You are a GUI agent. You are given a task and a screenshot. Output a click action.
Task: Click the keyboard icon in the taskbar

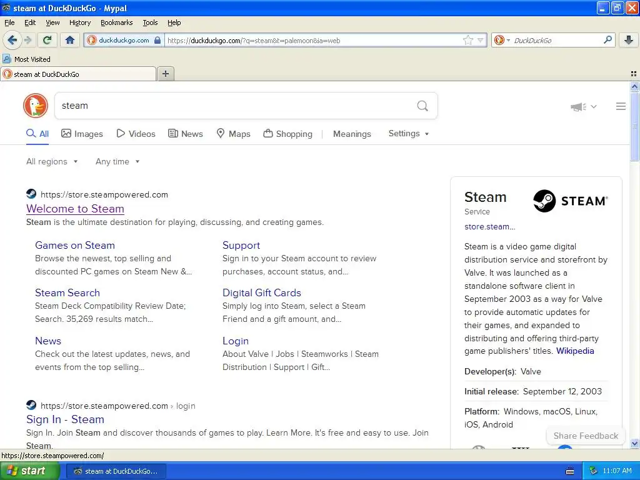(570, 471)
